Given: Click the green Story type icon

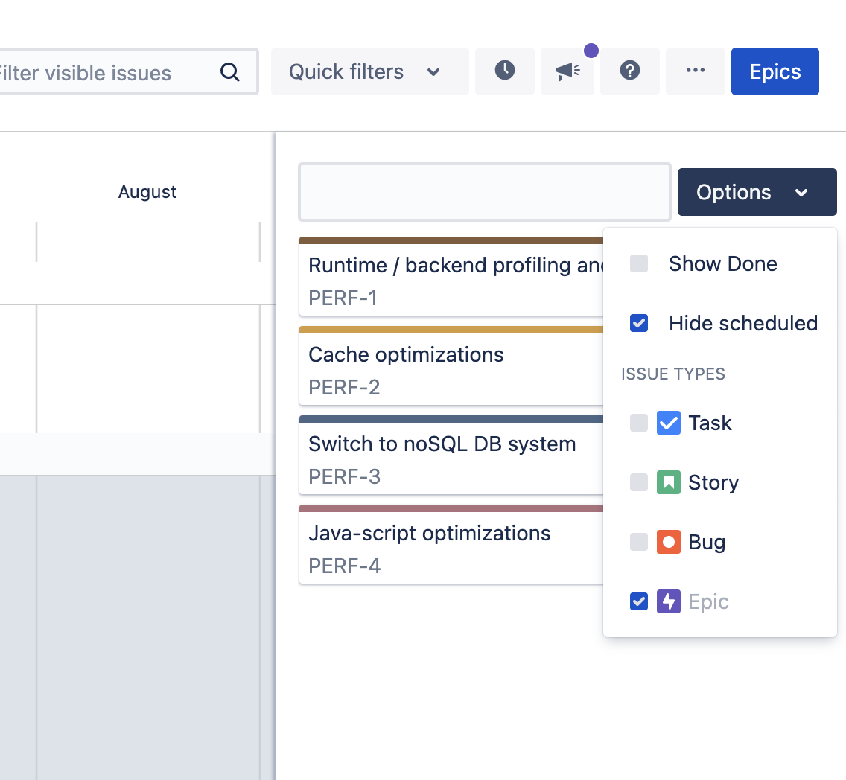Looking at the screenshot, I should (668, 483).
